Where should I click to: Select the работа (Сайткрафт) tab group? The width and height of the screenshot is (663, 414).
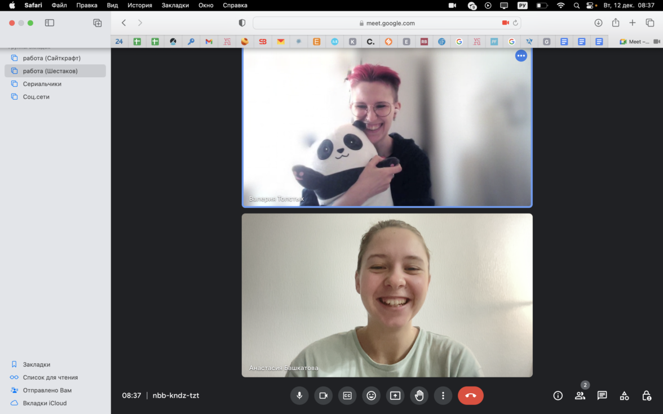click(55, 58)
